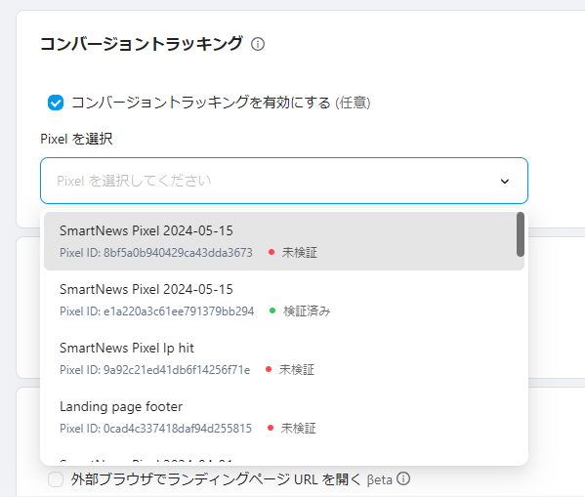The width and height of the screenshot is (585, 497).
Task: Choose the verified SmartNews Pixel 2024-05-15 option
Action: 284,300
